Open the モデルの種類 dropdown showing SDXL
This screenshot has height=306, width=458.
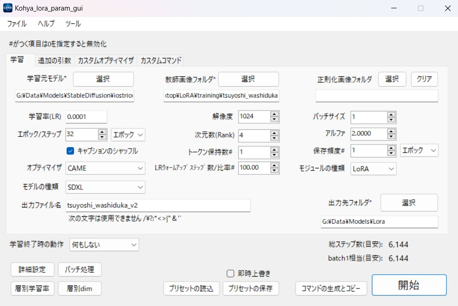pyautogui.click(x=105, y=187)
